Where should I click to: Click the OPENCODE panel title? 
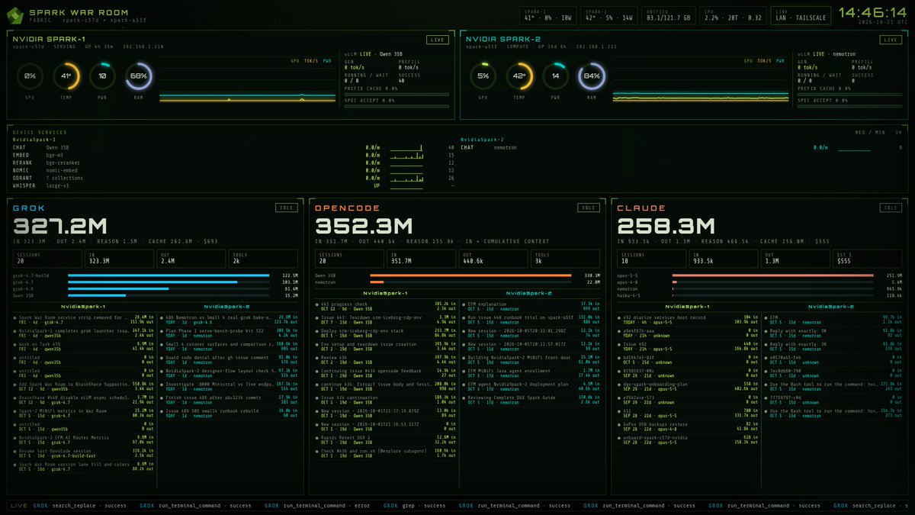point(347,208)
